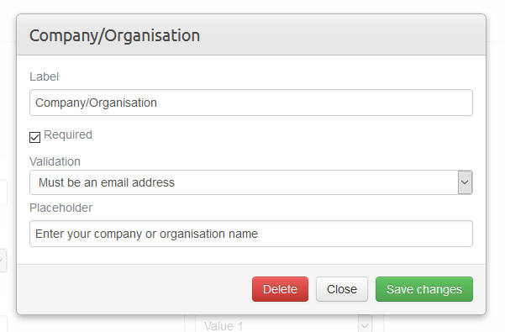This screenshot has height=332, width=505.
Task: Click the Validation field caption
Action: 55,161
